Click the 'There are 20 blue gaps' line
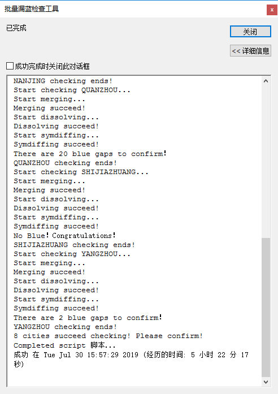The height and width of the screenshot is (394, 278). (x=90, y=154)
